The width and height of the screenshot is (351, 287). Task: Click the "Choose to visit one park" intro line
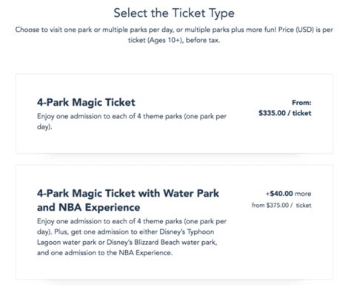[174, 30]
